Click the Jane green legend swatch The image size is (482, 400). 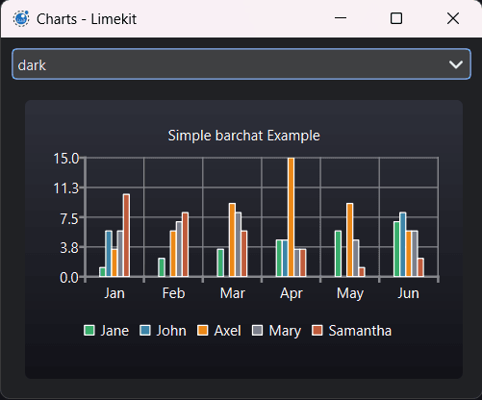point(89,331)
